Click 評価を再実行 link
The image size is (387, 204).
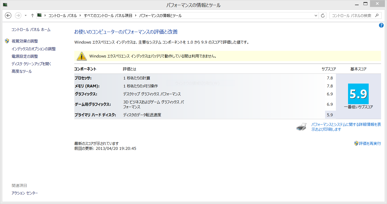coord(370,143)
